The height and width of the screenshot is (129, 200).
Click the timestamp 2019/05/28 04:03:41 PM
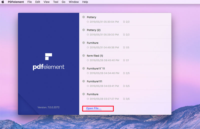pyautogui.click(x=104, y=86)
